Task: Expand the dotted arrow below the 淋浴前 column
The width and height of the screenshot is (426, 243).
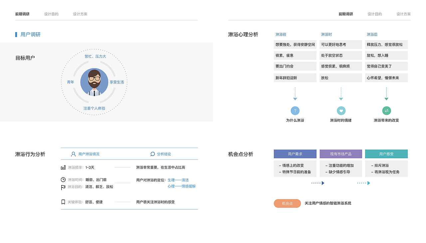Action: [295, 93]
